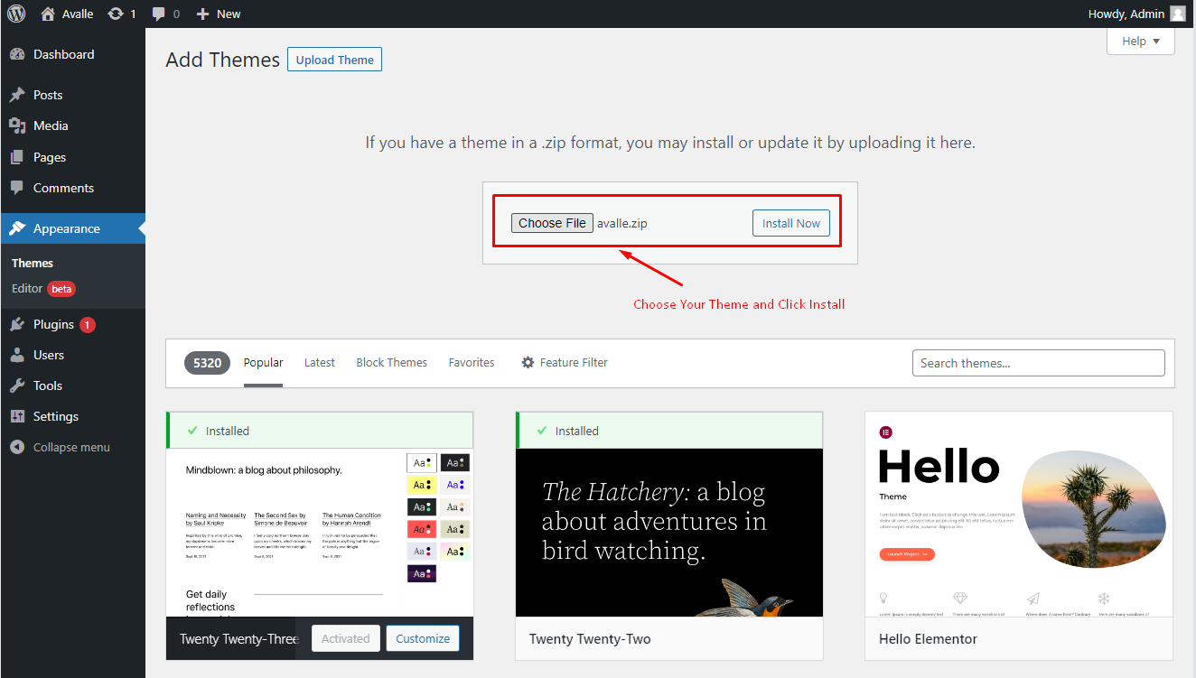This screenshot has height=678, width=1196.
Task: Click the WordPress logo in admin bar
Action: [16, 14]
